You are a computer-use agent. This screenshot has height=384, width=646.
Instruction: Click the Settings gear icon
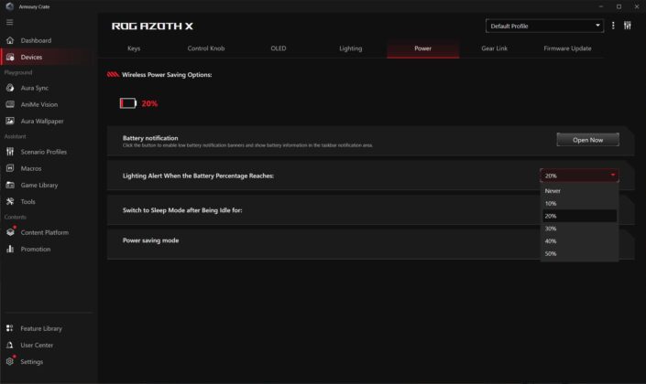[10, 361]
